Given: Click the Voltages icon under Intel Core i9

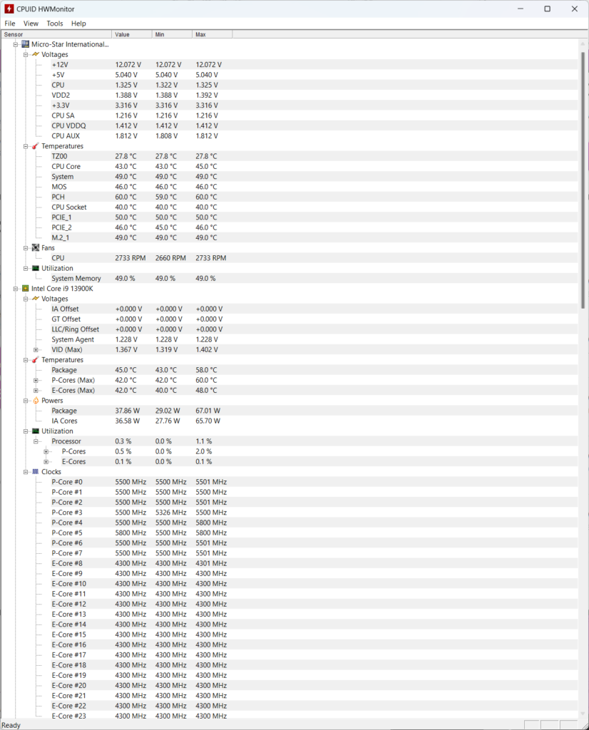Looking at the screenshot, I should (x=36, y=299).
